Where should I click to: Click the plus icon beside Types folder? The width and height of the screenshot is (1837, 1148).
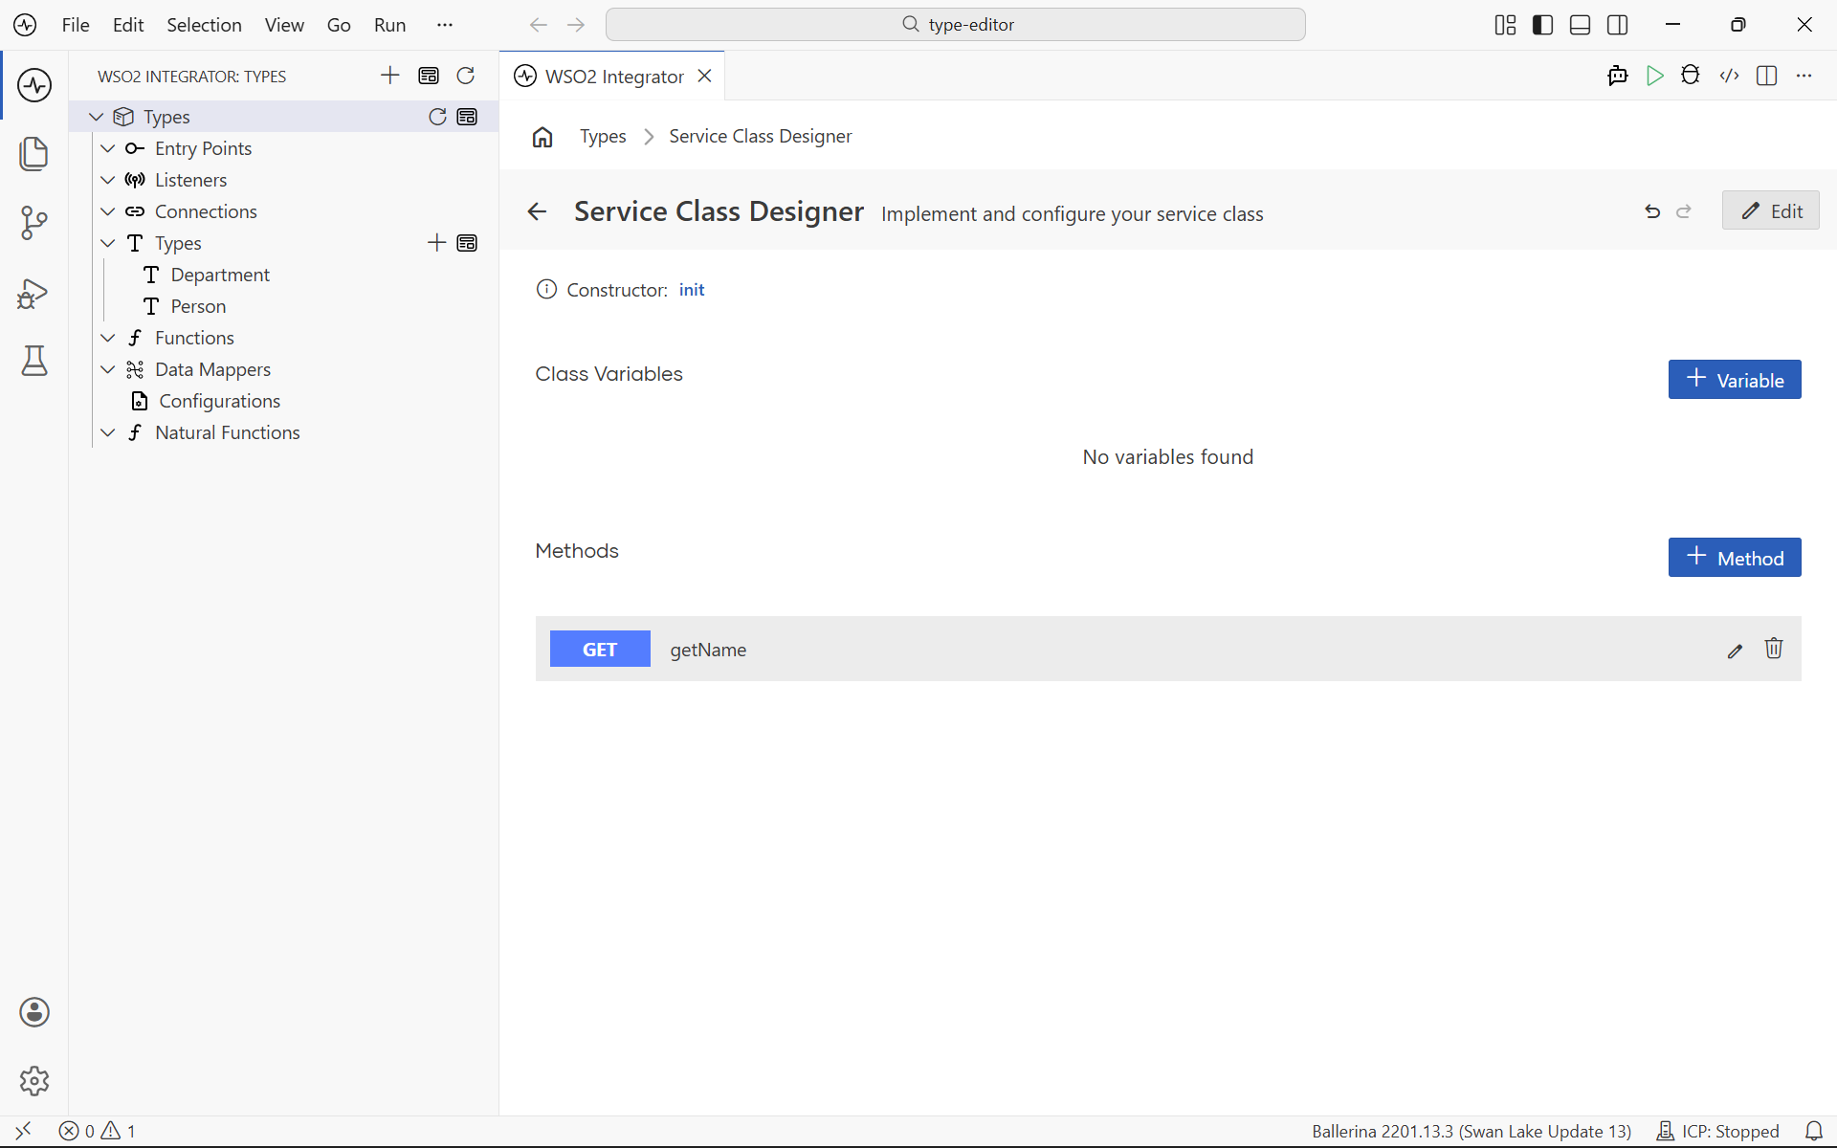437,243
